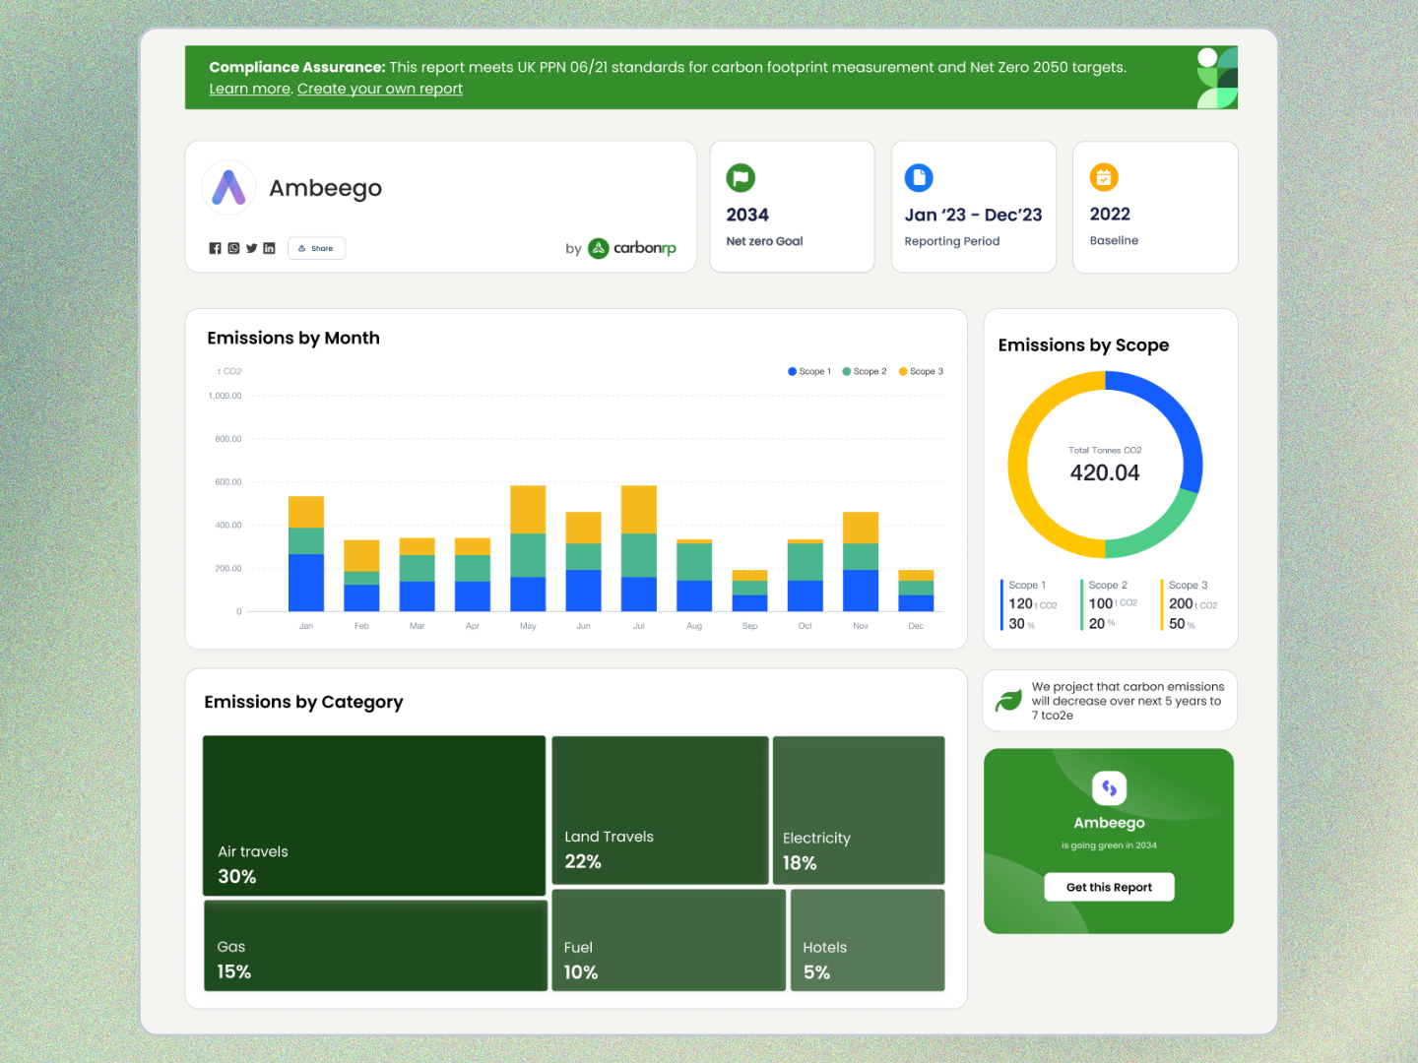Image resolution: width=1418 pixels, height=1063 pixels.
Task: Click the green Scope 2 segment of Jul bar
Action: [639, 555]
